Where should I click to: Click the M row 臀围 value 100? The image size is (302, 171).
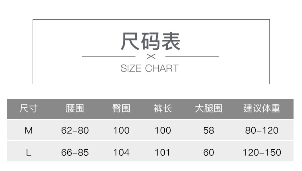121,130
